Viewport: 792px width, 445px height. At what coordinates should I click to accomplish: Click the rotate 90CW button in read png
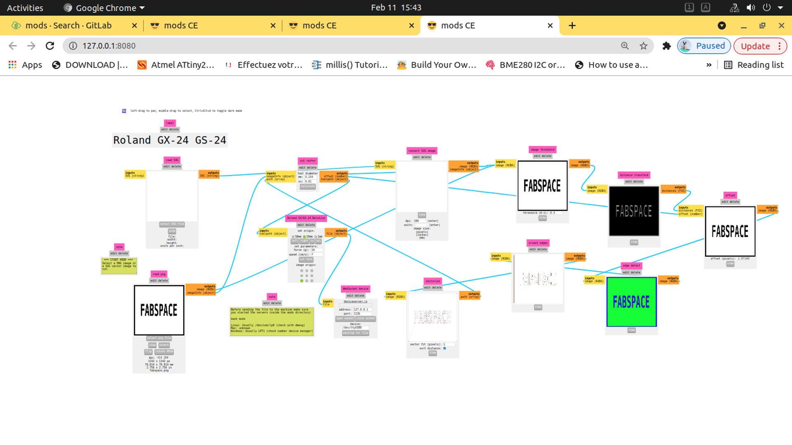pos(164,352)
